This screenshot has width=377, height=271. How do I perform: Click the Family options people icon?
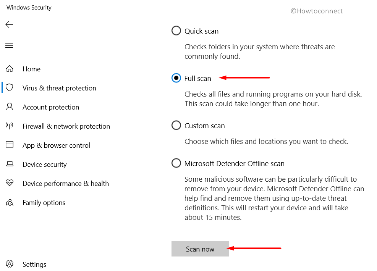coord(10,203)
